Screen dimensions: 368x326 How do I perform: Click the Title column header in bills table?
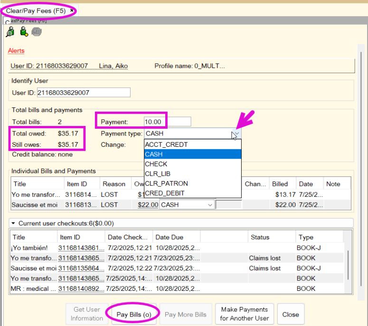tap(38, 184)
